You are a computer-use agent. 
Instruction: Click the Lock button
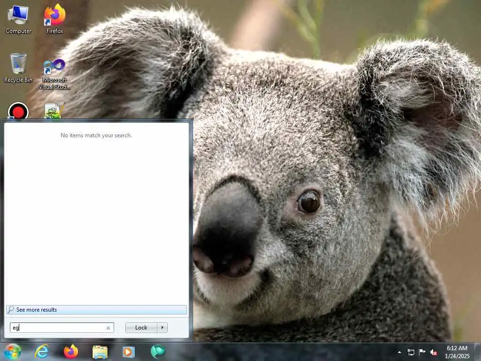coord(141,328)
